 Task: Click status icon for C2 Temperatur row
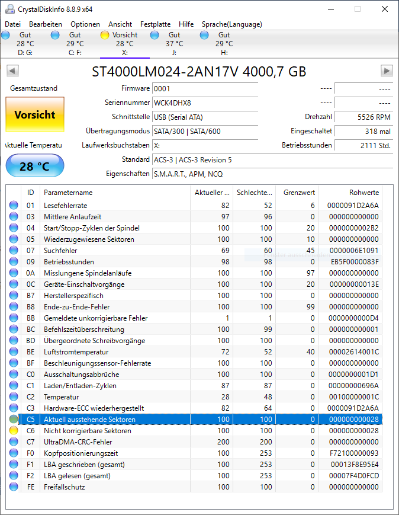pos(14,396)
